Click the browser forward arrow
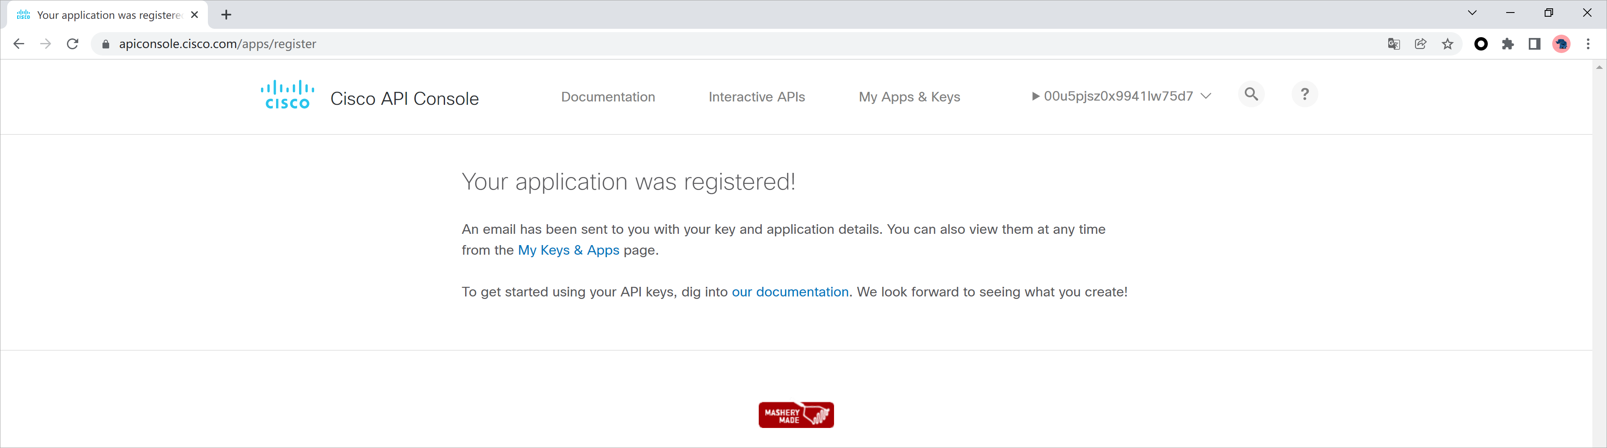The height and width of the screenshot is (448, 1607). [x=46, y=43]
